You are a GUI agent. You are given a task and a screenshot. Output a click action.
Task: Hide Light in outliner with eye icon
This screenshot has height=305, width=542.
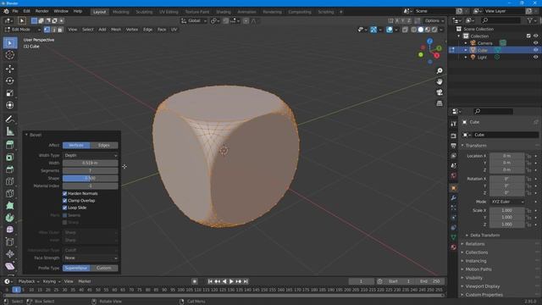click(535, 57)
